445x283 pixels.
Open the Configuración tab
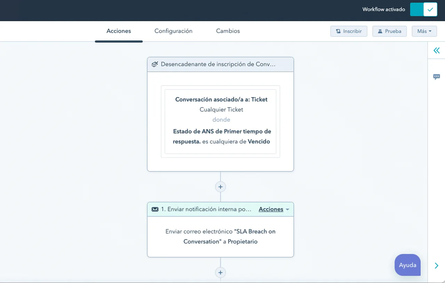tap(173, 31)
